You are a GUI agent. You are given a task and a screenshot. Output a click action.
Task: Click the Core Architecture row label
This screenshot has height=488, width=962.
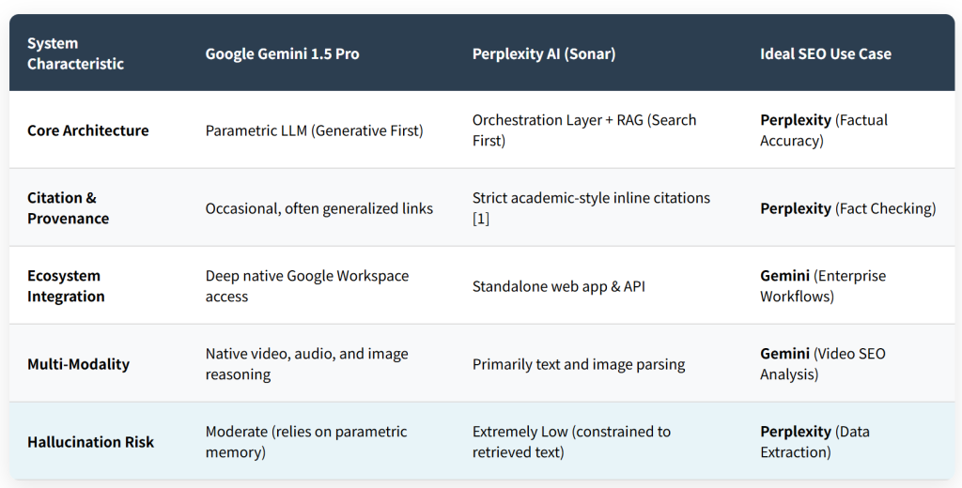87,130
